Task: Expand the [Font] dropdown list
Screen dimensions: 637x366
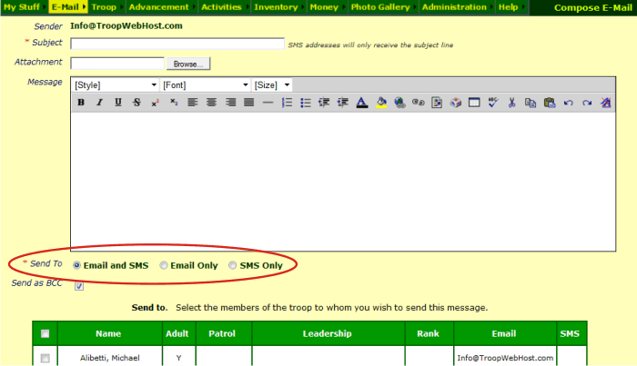Action: pos(205,84)
